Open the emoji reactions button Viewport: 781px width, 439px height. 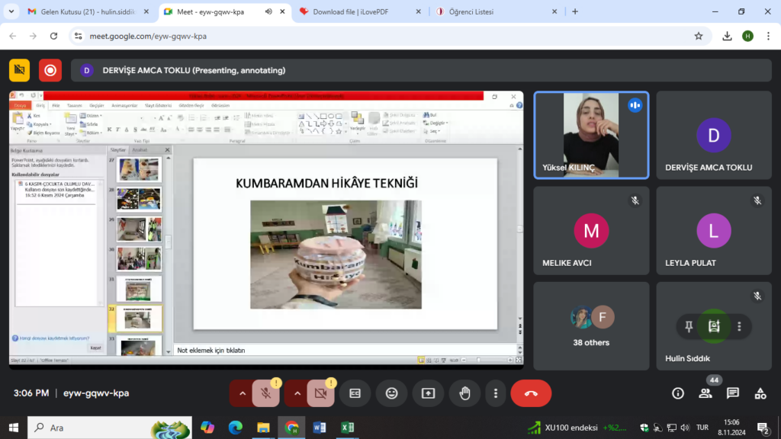392,393
